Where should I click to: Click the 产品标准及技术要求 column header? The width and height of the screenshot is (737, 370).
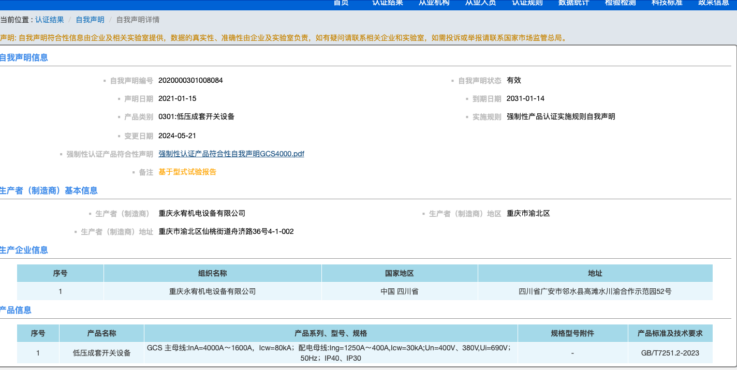click(670, 333)
